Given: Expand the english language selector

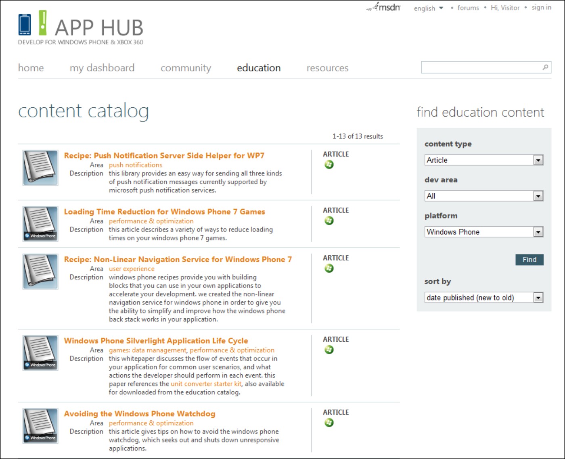Looking at the screenshot, I should [x=429, y=8].
